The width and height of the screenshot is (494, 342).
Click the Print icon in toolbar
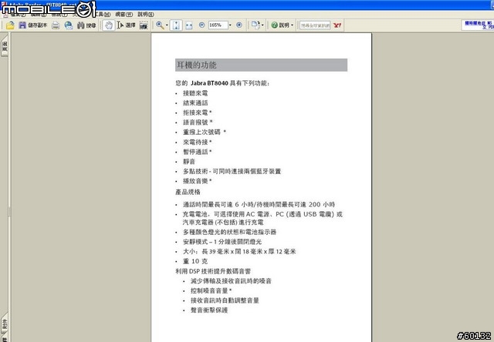[x=56, y=25]
